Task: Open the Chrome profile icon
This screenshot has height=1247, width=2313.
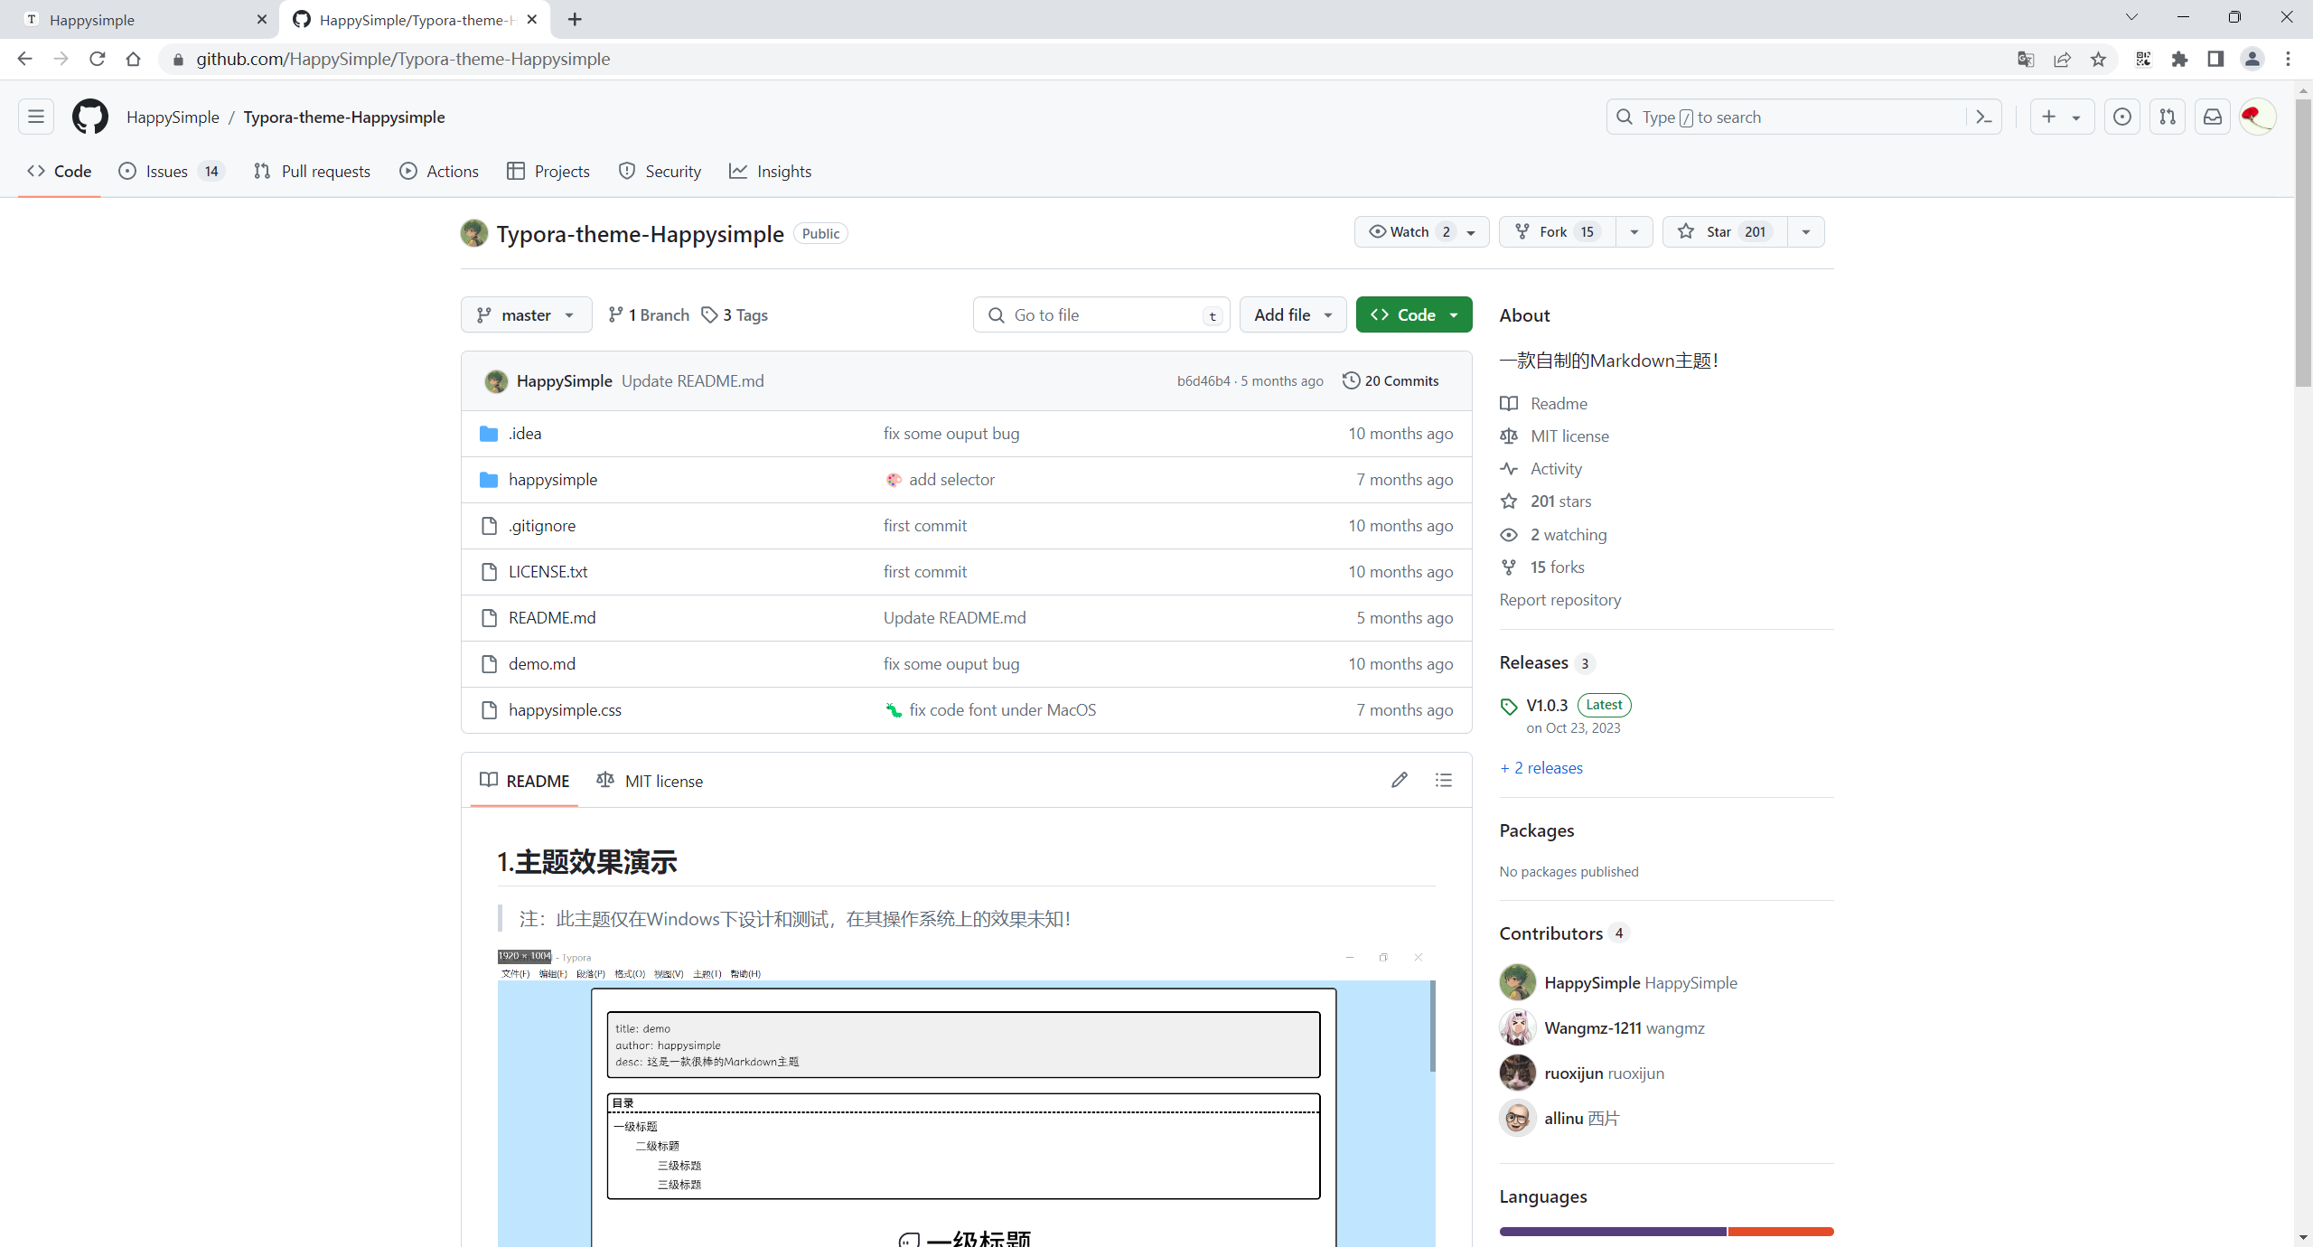Action: coord(2252,59)
